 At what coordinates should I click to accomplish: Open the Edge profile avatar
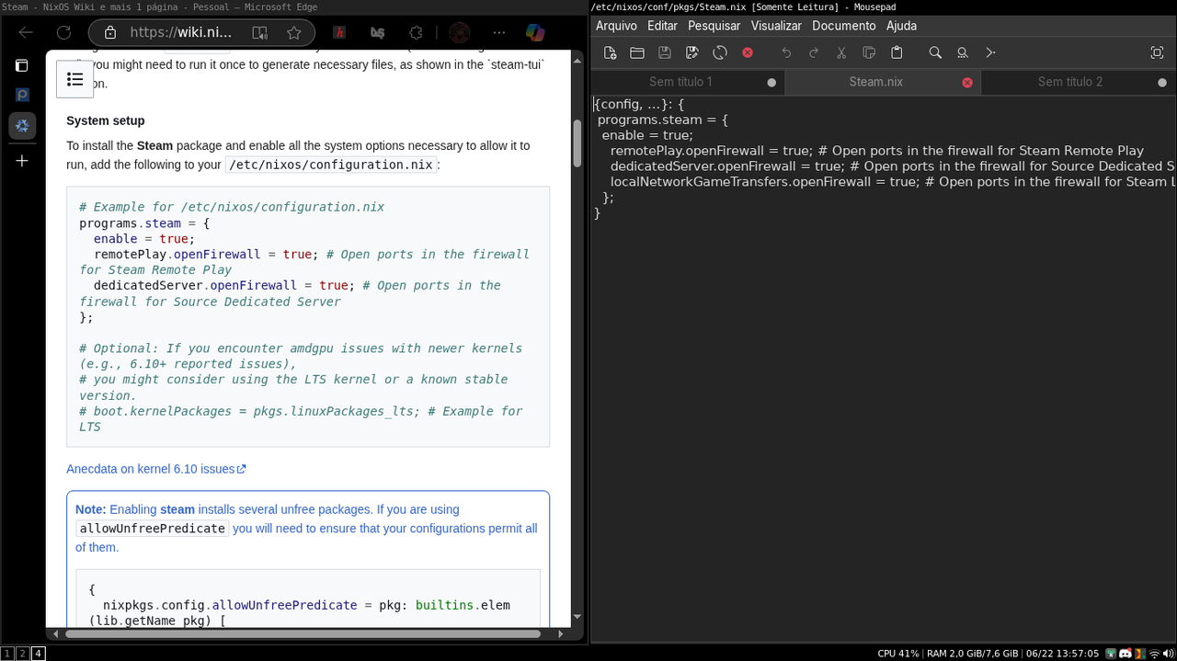(x=461, y=32)
